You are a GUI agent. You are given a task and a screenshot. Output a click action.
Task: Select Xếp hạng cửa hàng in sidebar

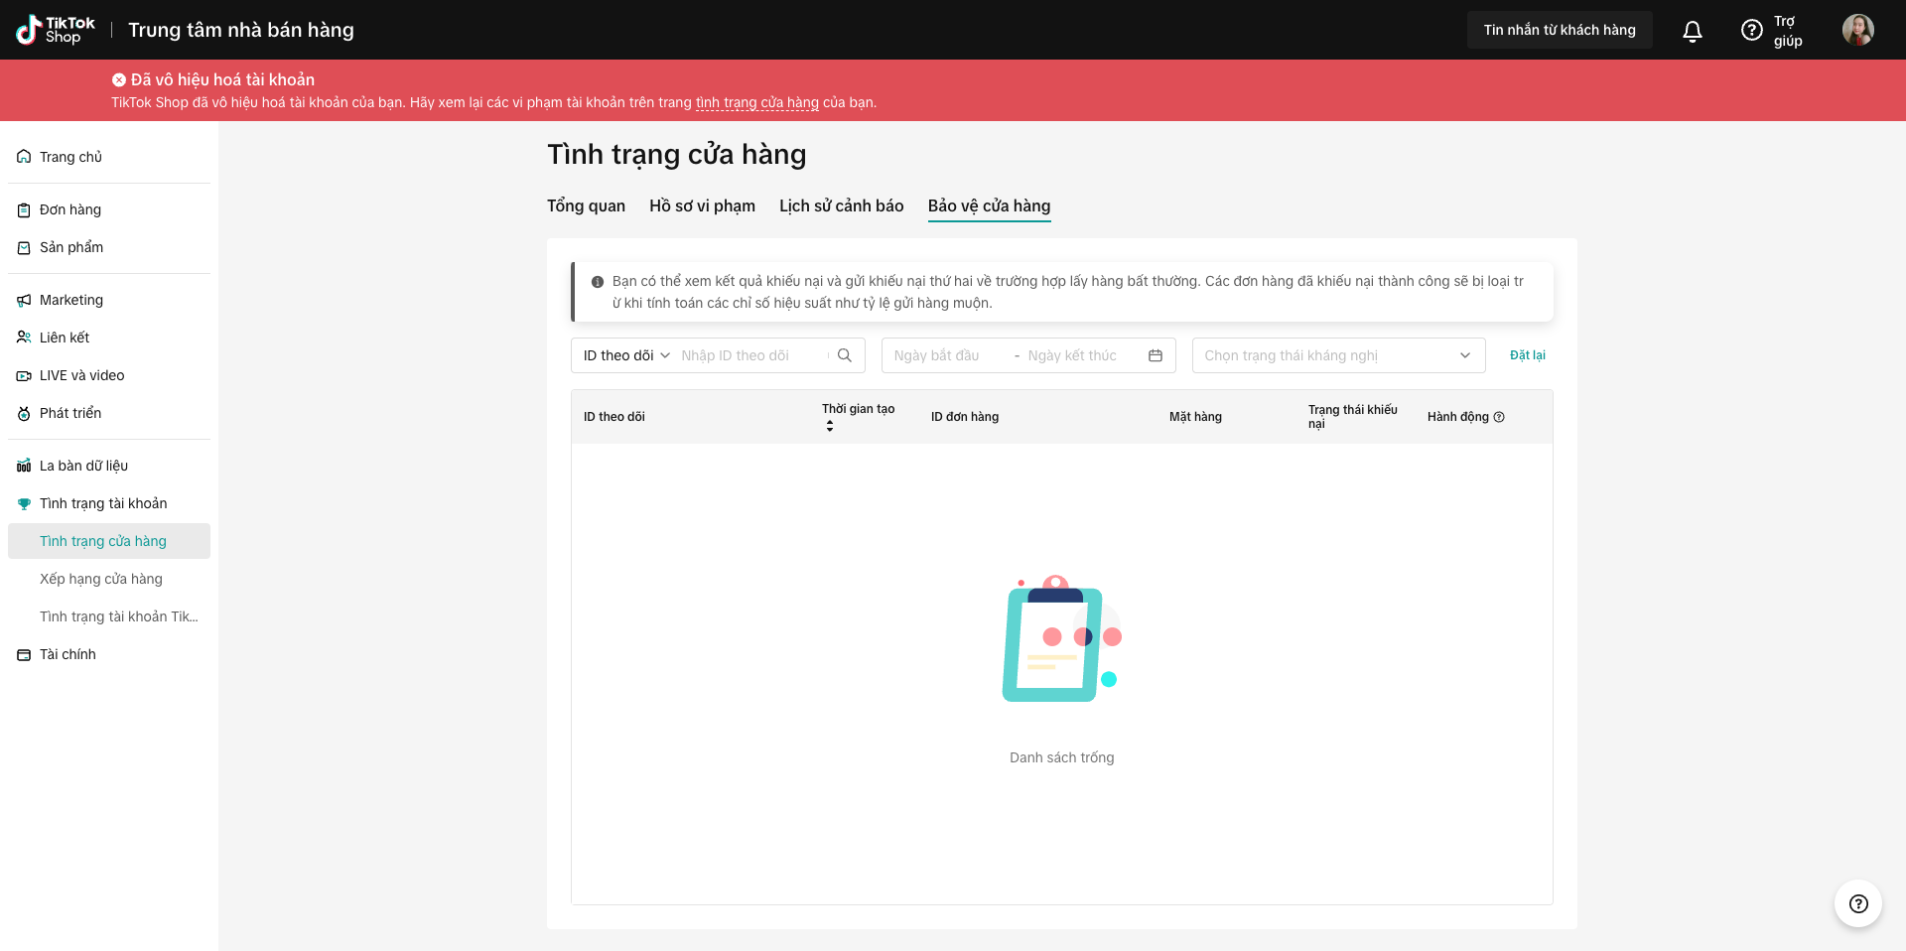click(101, 579)
